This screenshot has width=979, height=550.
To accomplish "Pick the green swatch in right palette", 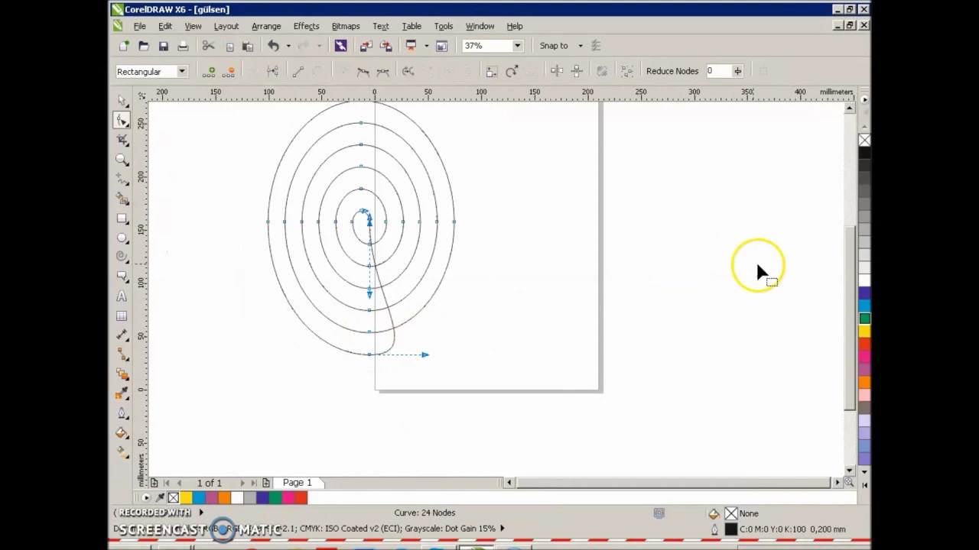I will [x=864, y=319].
